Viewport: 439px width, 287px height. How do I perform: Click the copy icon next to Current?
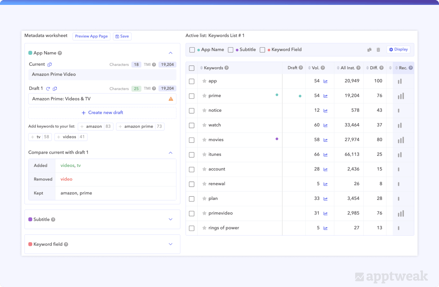click(x=50, y=64)
